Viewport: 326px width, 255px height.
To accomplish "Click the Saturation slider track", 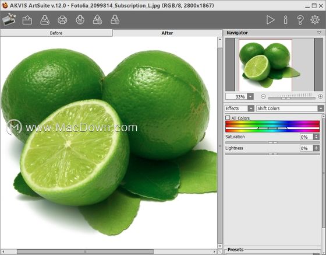I will pos(272,142).
